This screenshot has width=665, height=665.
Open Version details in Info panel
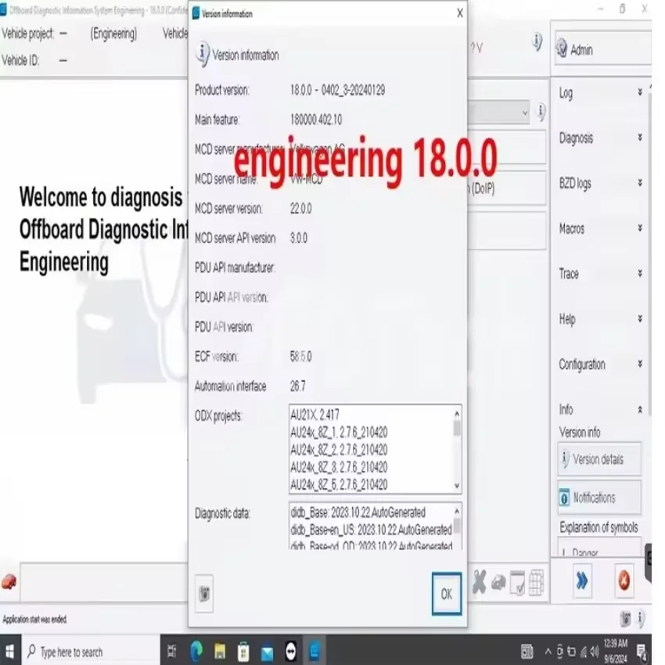598,459
